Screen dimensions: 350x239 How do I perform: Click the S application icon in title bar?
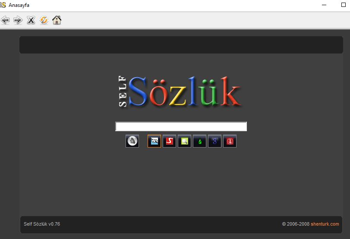pyautogui.click(x=3, y=5)
